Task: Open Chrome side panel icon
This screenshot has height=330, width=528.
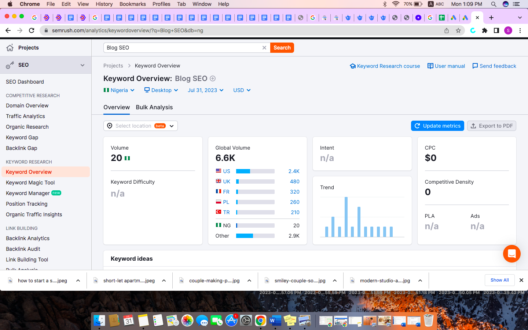Action: 496,30
